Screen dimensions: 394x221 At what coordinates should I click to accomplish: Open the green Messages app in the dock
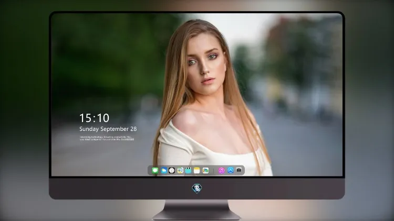coord(155,170)
